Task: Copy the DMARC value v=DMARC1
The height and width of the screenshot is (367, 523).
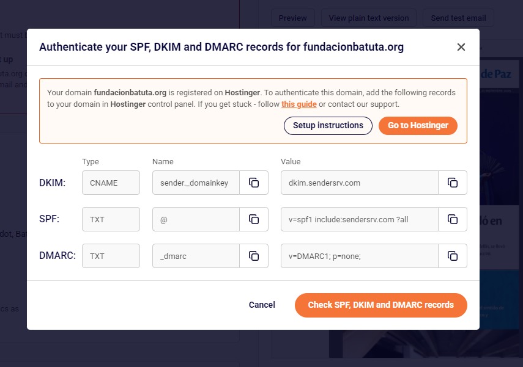Action: [x=453, y=256]
